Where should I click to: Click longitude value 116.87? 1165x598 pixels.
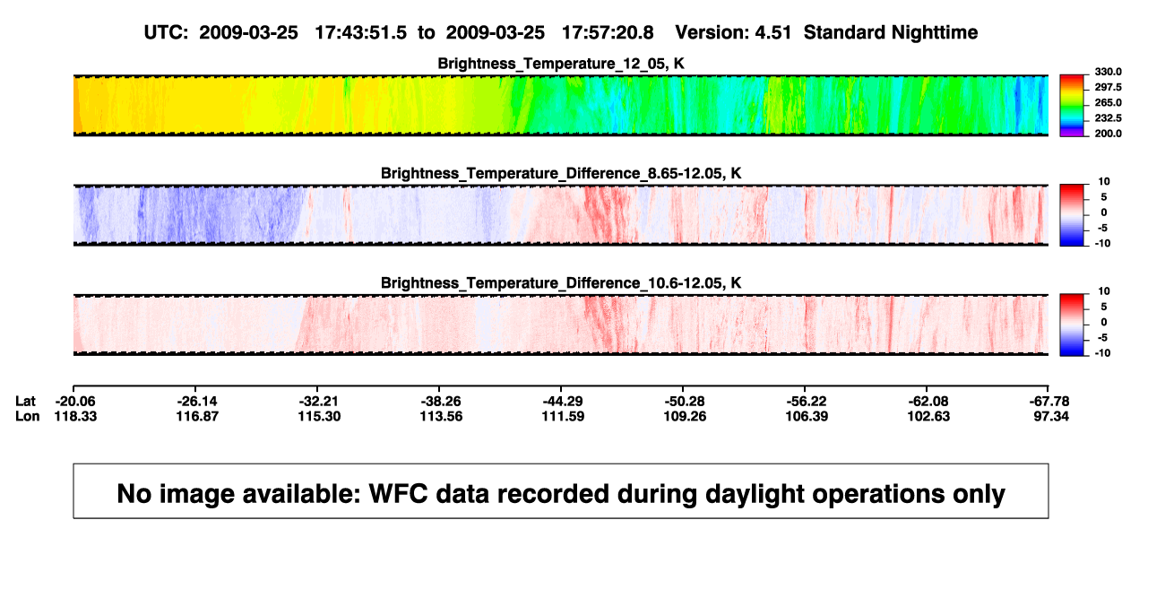tap(195, 416)
